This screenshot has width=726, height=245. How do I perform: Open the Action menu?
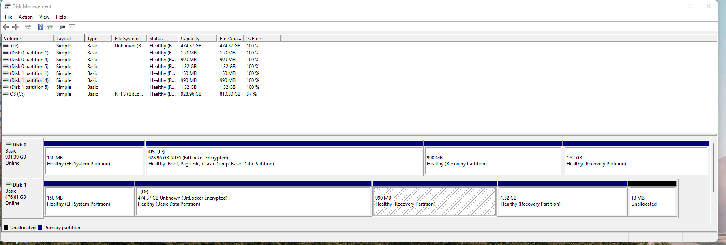click(x=26, y=17)
